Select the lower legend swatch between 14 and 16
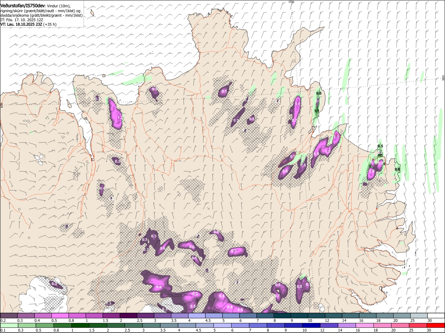This screenshot has height=333, width=445. (x=346, y=326)
